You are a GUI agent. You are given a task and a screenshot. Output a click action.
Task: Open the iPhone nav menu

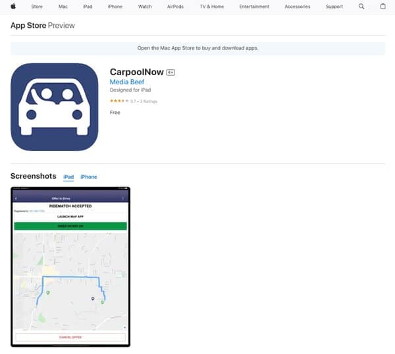point(115,7)
